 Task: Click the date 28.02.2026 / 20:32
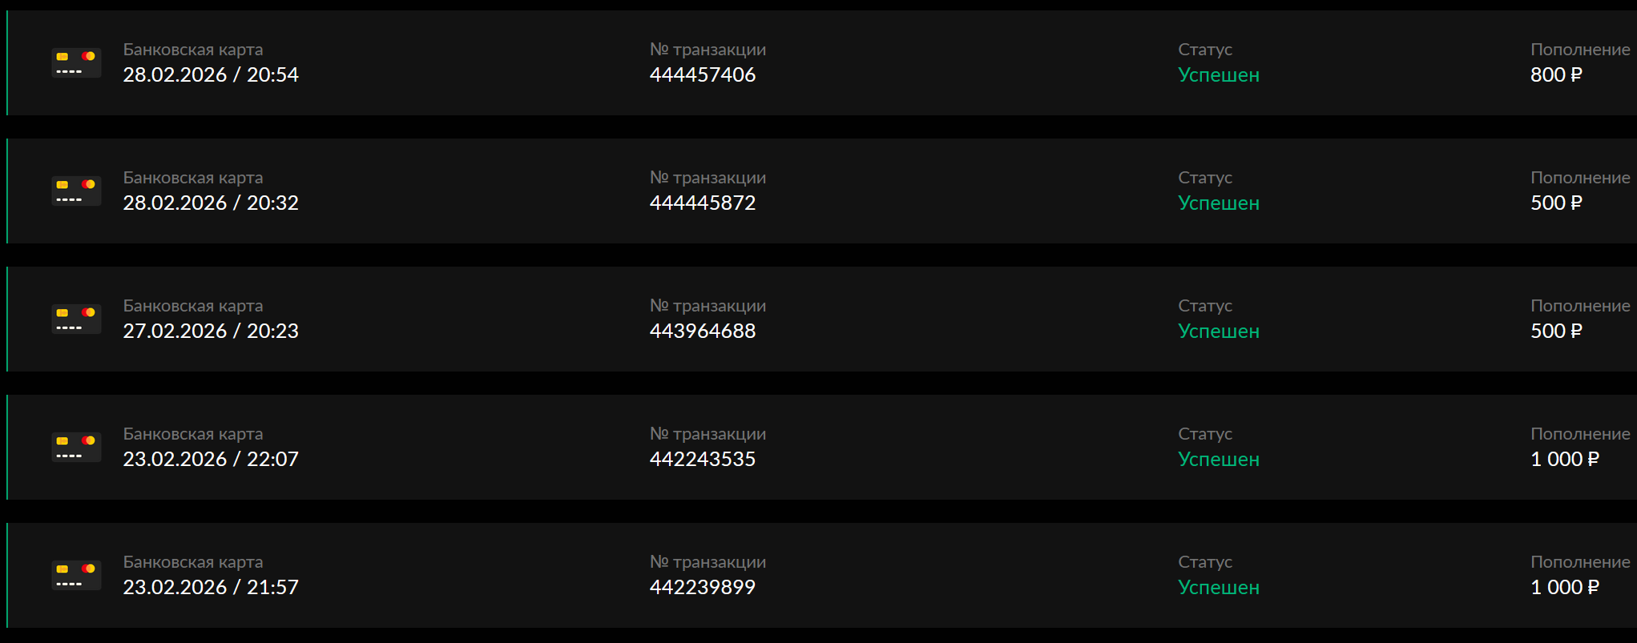[x=210, y=203]
